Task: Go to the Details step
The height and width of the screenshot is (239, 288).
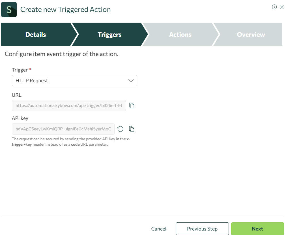Action: click(x=36, y=35)
